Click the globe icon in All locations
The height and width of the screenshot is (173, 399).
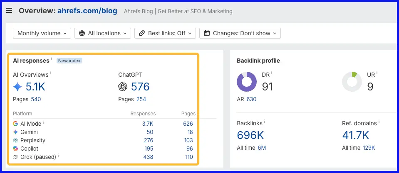[82, 33]
